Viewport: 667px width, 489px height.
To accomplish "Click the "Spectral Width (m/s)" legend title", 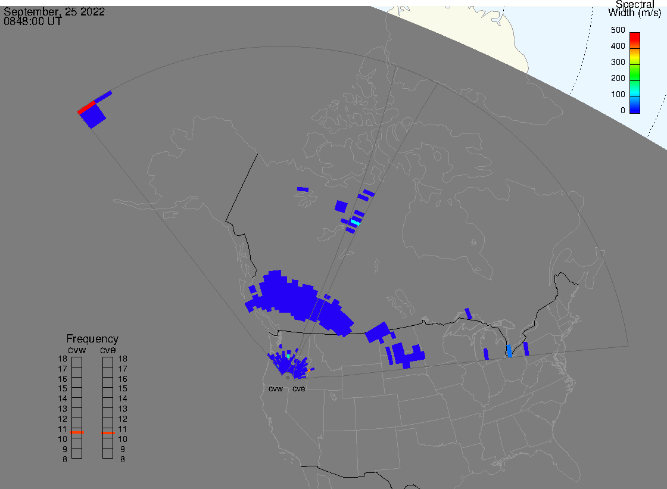I will click(x=635, y=8).
